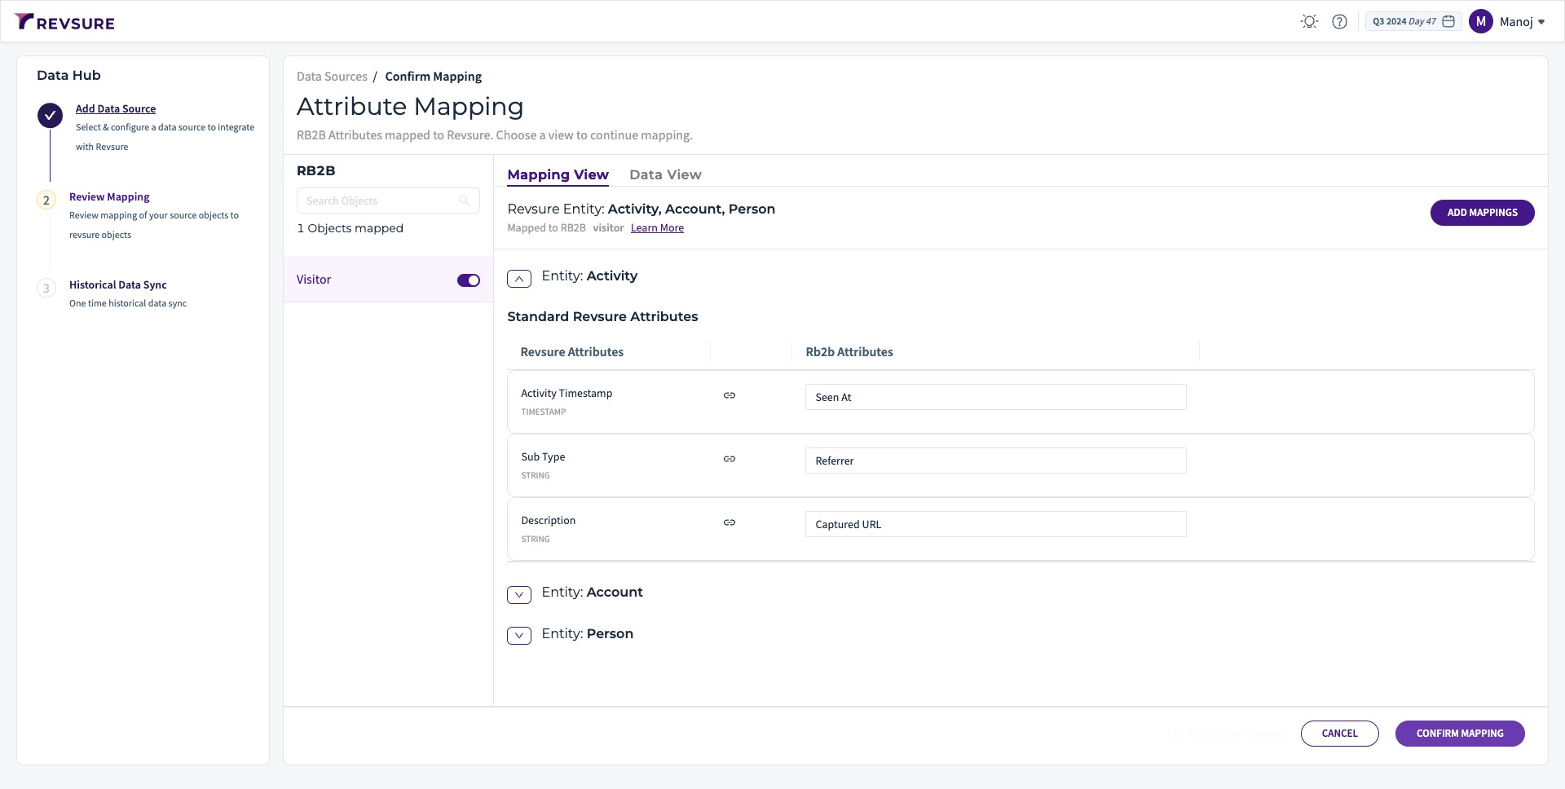The width and height of the screenshot is (1565, 789).
Task: Open the Captured URL attribute field
Action: (x=995, y=524)
